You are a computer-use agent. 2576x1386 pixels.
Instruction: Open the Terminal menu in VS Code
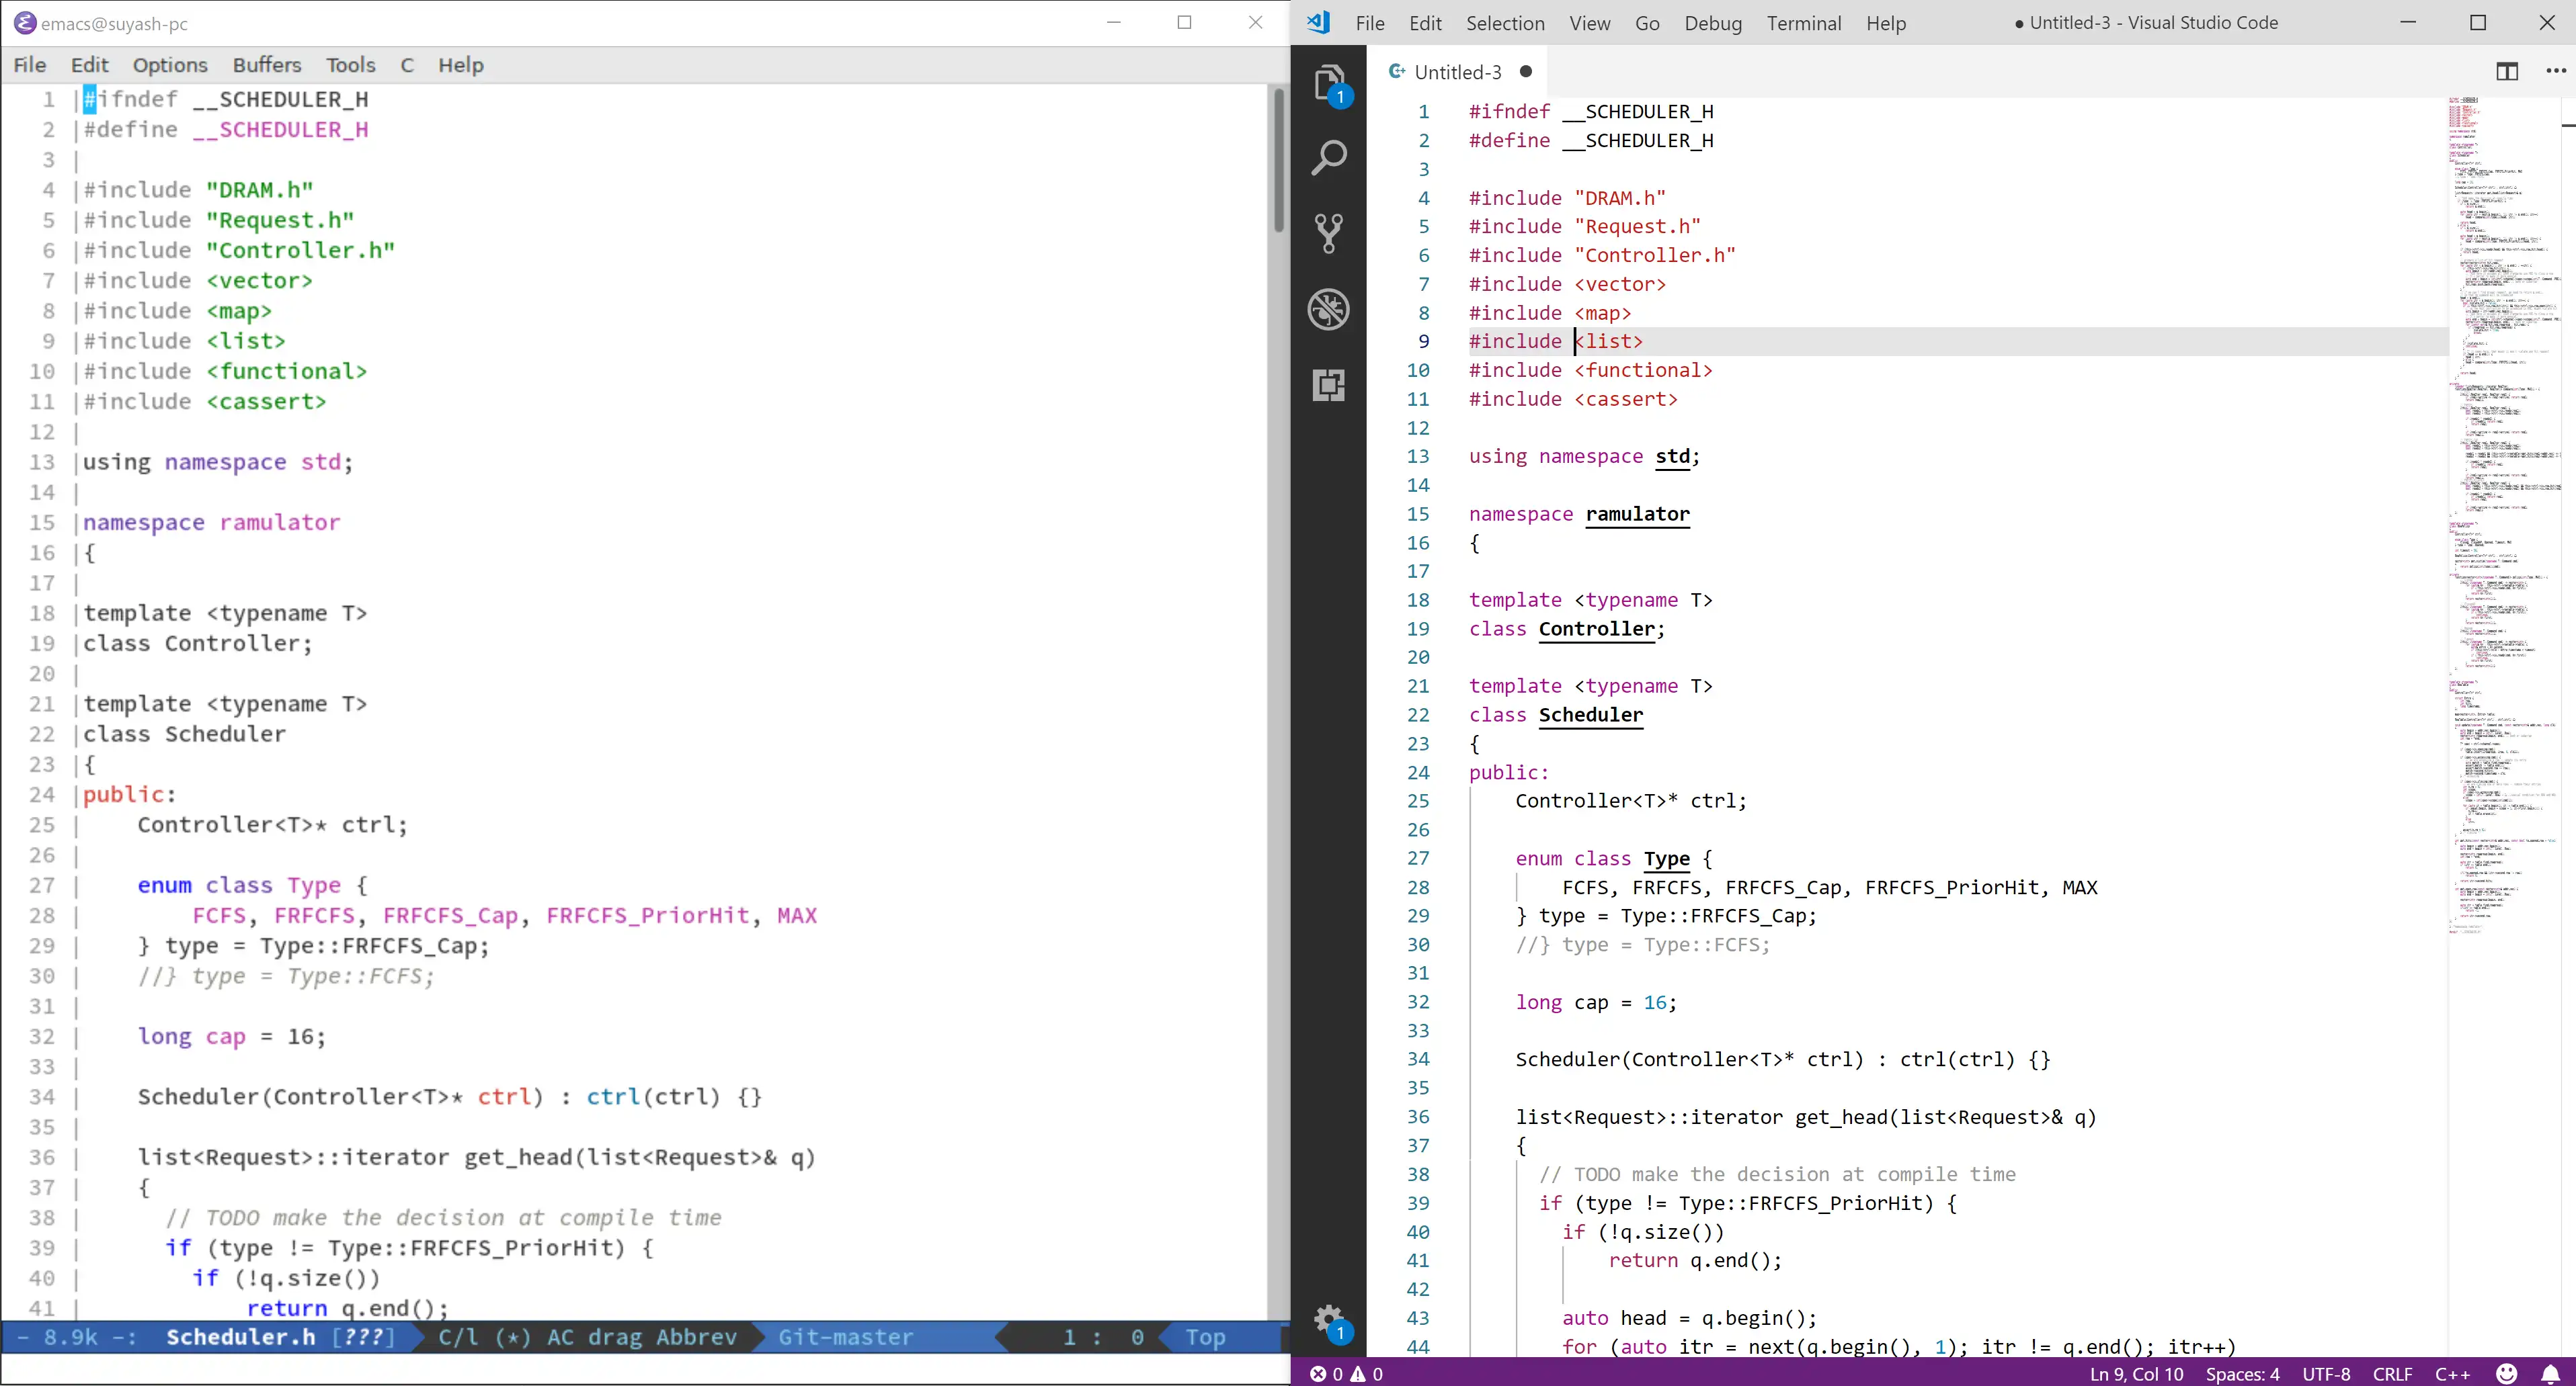point(1804,23)
